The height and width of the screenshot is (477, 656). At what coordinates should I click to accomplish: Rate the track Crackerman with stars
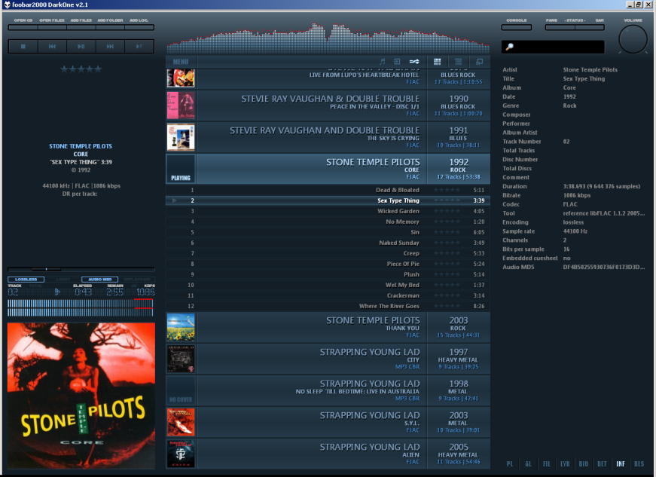click(447, 295)
